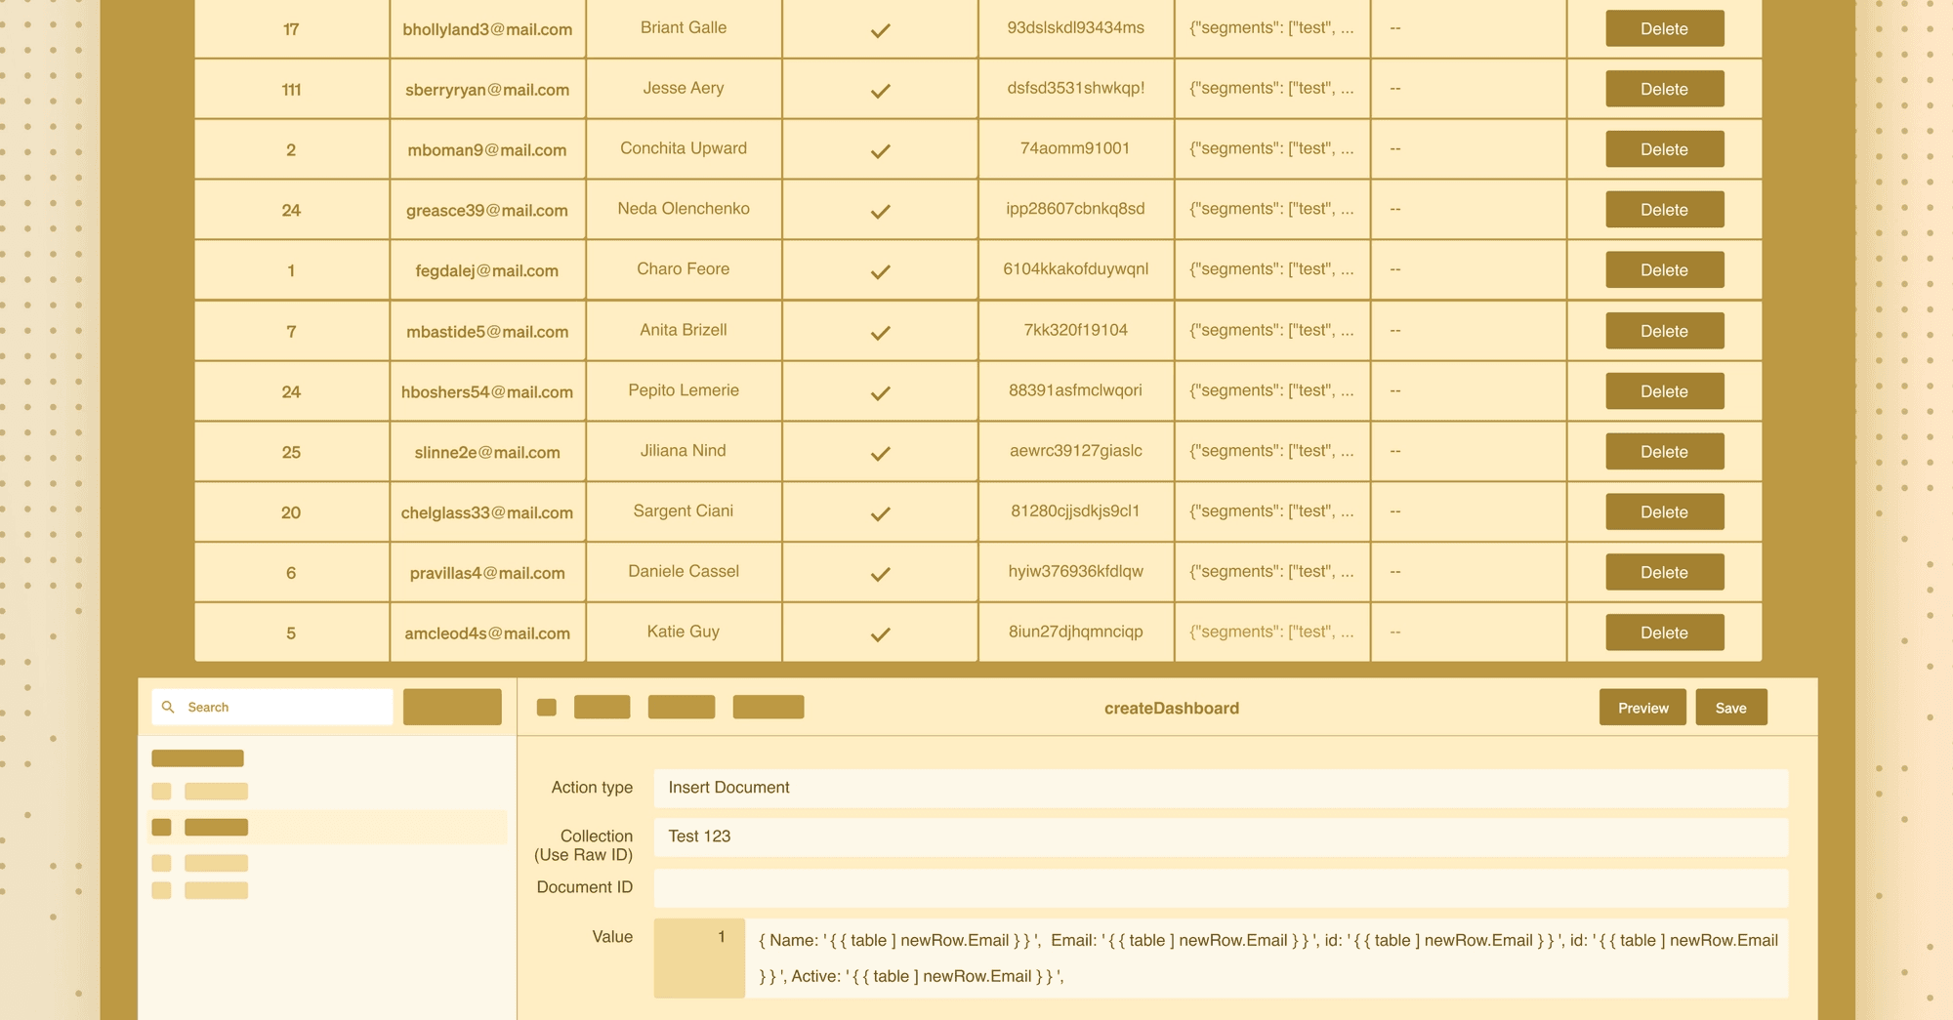Viewport: 1953px width, 1020px height.
Task: Click the email greasce39@mail.com cell
Action: 486,210
